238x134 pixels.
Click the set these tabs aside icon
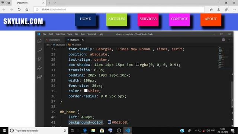tap(9, 3)
